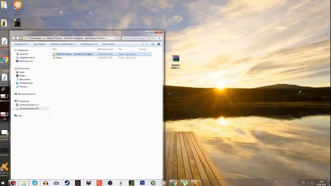Open the Изображения library

(x=26, y=83)
